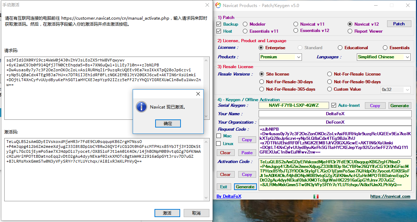
Task: Confirm with the 确定 button
Action: (x=168, y=124)
